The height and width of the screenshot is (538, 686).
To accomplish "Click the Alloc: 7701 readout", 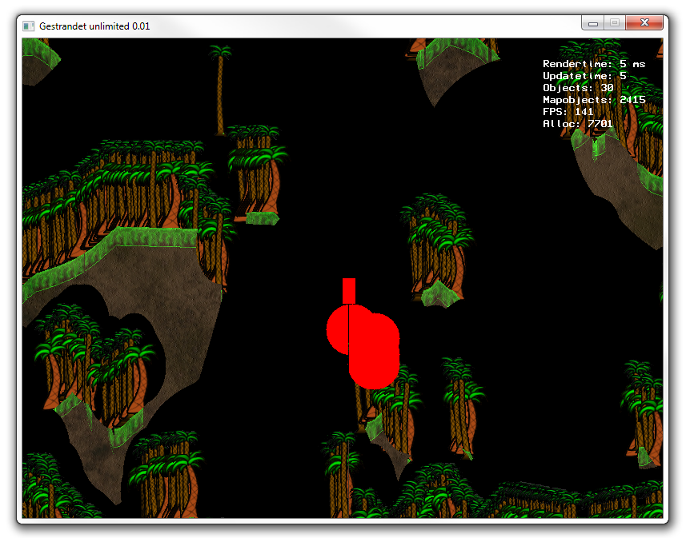I will tap(577, 124).
